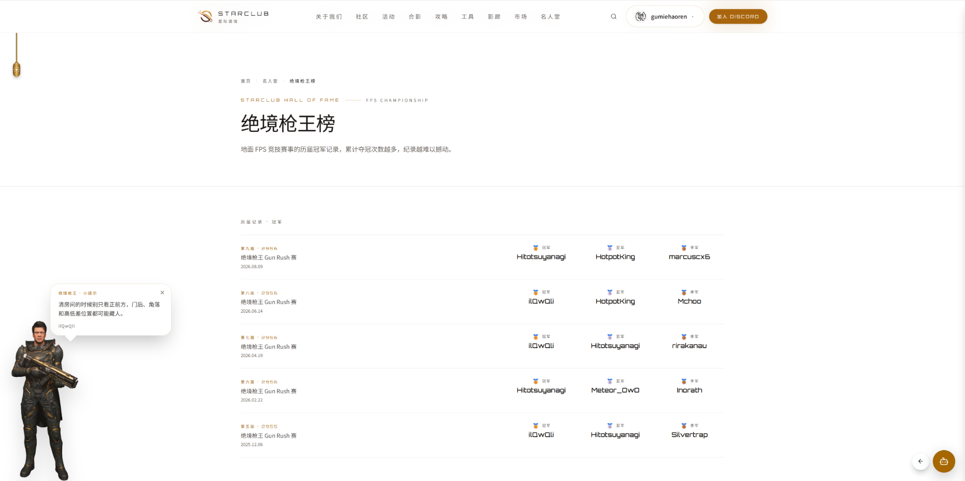
Task: Click third place Inorath
Action: pos(689,390)
